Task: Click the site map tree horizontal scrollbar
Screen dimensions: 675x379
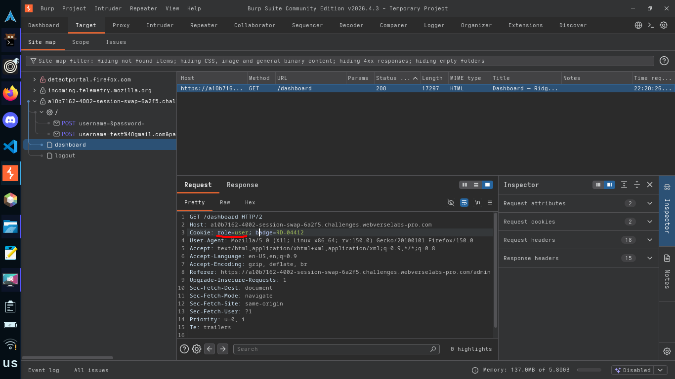Action: [68, 358]
